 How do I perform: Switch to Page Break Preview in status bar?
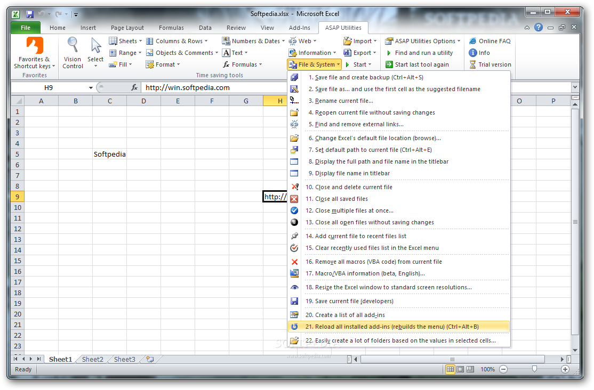[470, 369]
